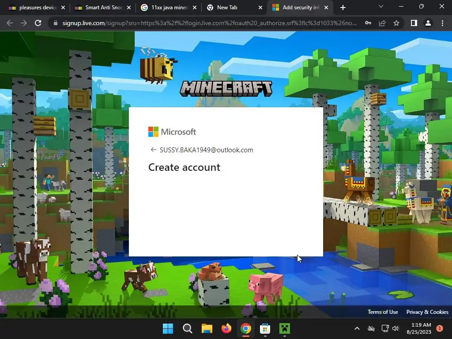Click the Minecraft logo above the dialog

pos(226,88)
